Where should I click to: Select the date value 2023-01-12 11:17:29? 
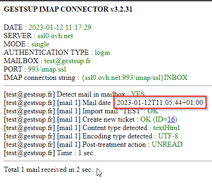(x=60, y=27)
